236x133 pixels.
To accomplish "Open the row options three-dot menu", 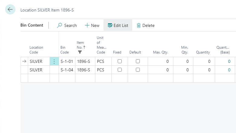I will coord(54,61).
